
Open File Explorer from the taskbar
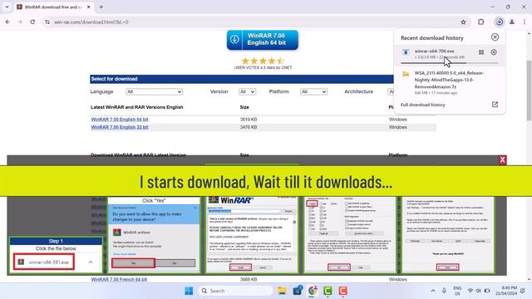pyautogui.click(x=282, y=291)
